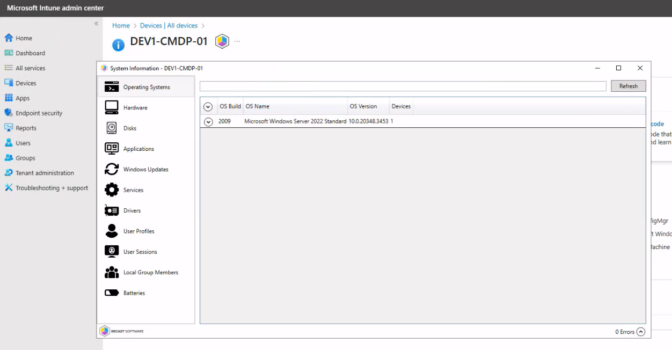Image resolution: width=672 pixels, height=350 pixels.
Task: Select the Hardware monitor icon
Action: click(x=112, y=107)
